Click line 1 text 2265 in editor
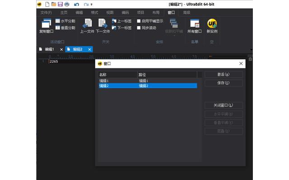This screenshot has width=289, height=180. (54, 61)
